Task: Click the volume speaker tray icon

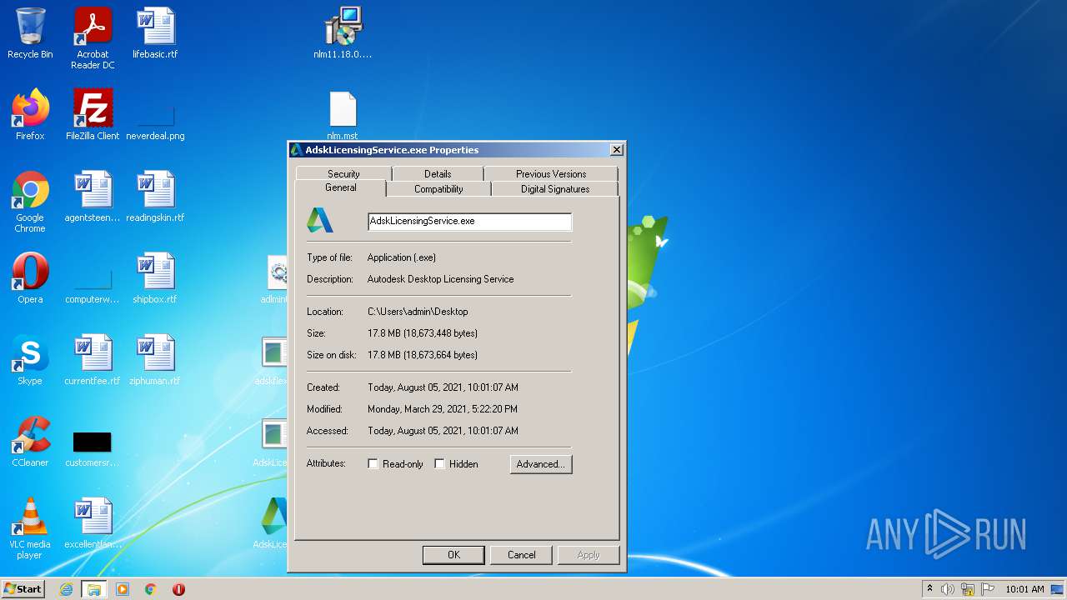Action: pos(948,589)
